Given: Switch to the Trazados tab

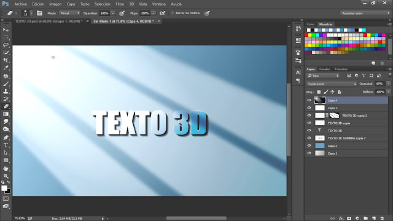Looking at the screenshot, I should (x=341, y=69).
